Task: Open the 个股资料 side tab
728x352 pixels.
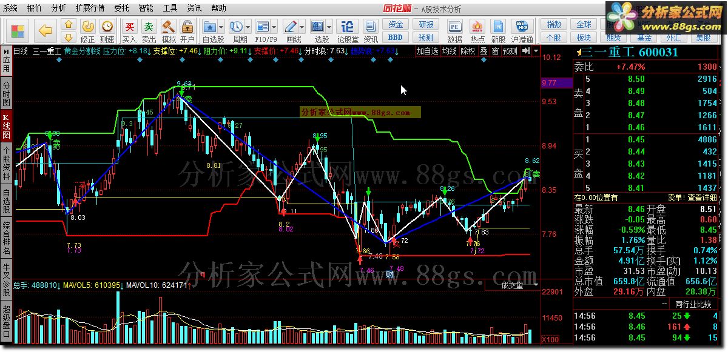Action: point(7,162)
